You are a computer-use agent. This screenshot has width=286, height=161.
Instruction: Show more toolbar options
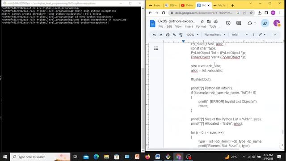(x=253, y=35)
